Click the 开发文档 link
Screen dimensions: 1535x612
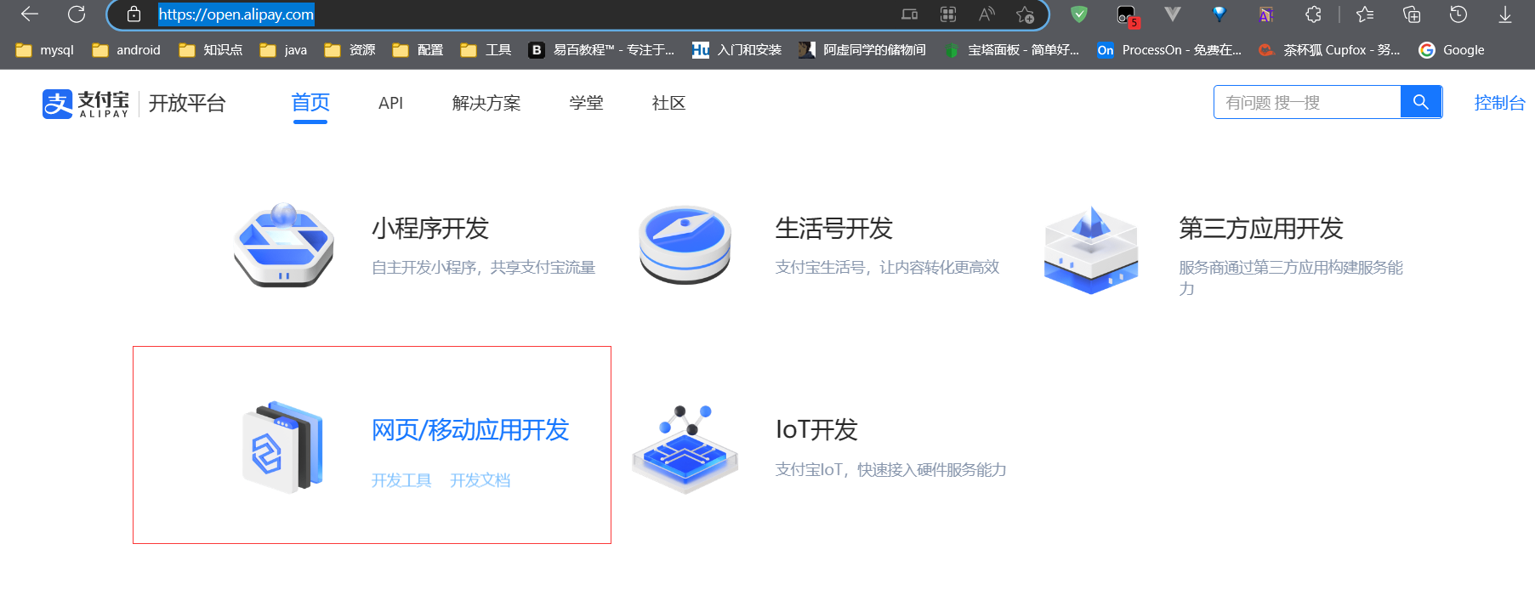coord(480,480)
